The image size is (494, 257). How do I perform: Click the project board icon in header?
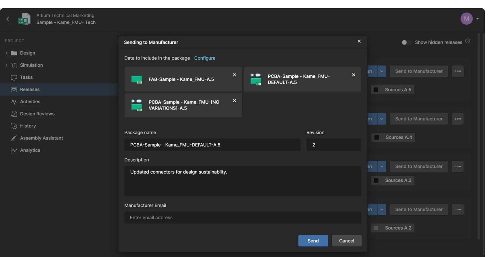pyautogui.click(x=24, y=19)
